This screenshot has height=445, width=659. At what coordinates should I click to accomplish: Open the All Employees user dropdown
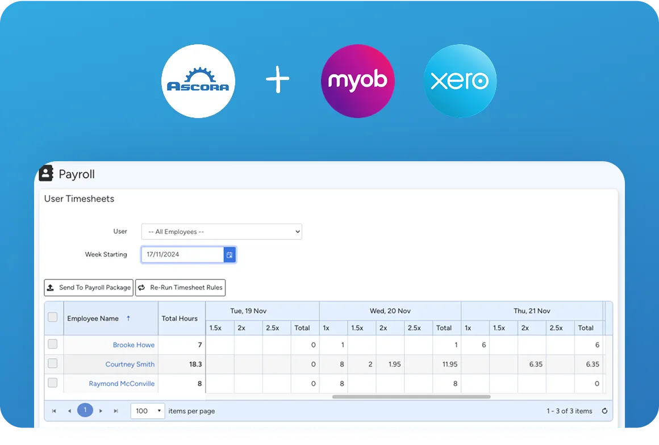222,232
